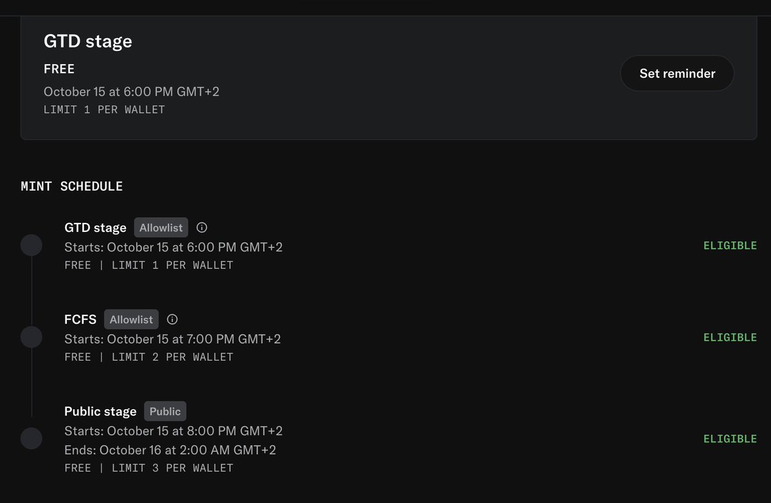Click ELIGIBLE status for FCFS stage
The width and height of the screenshot is (771, 503).
[x=730, y=337]
